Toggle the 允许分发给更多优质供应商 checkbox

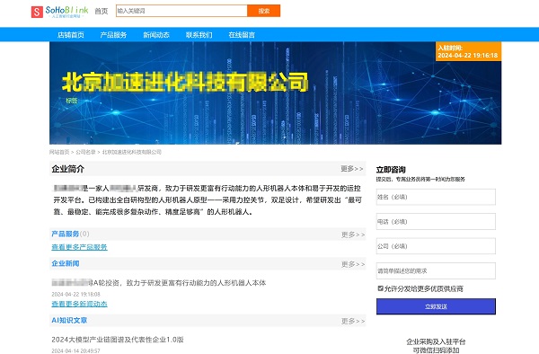[380, 288]
